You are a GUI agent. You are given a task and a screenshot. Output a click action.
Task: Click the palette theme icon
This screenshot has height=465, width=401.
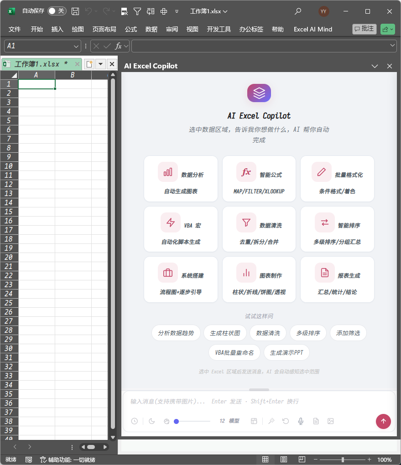[x=167, y=421]
